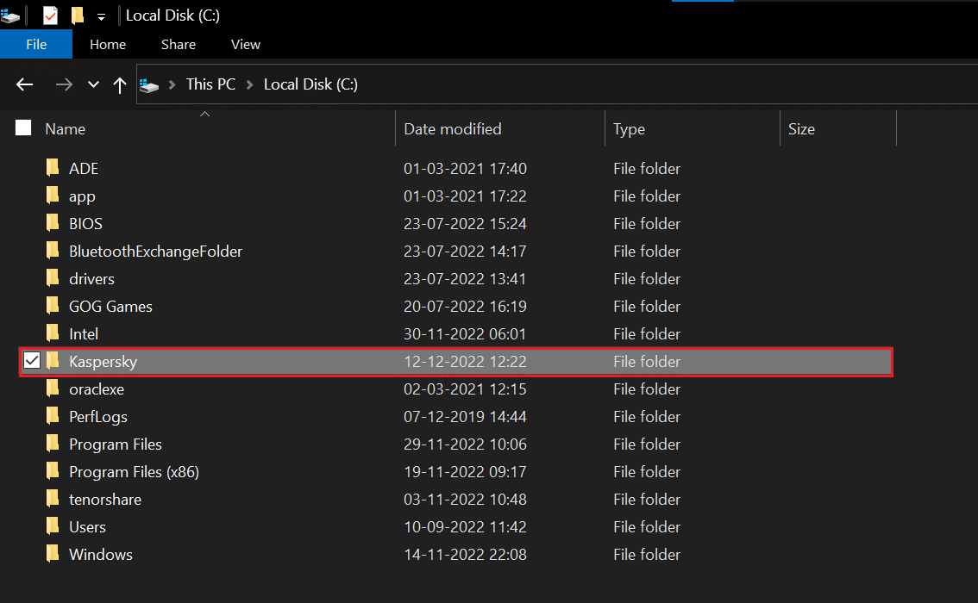Screen dimensions: 978x603
Task: Switch to the Share ribbon tab
Action: click(x=179, y=44)
